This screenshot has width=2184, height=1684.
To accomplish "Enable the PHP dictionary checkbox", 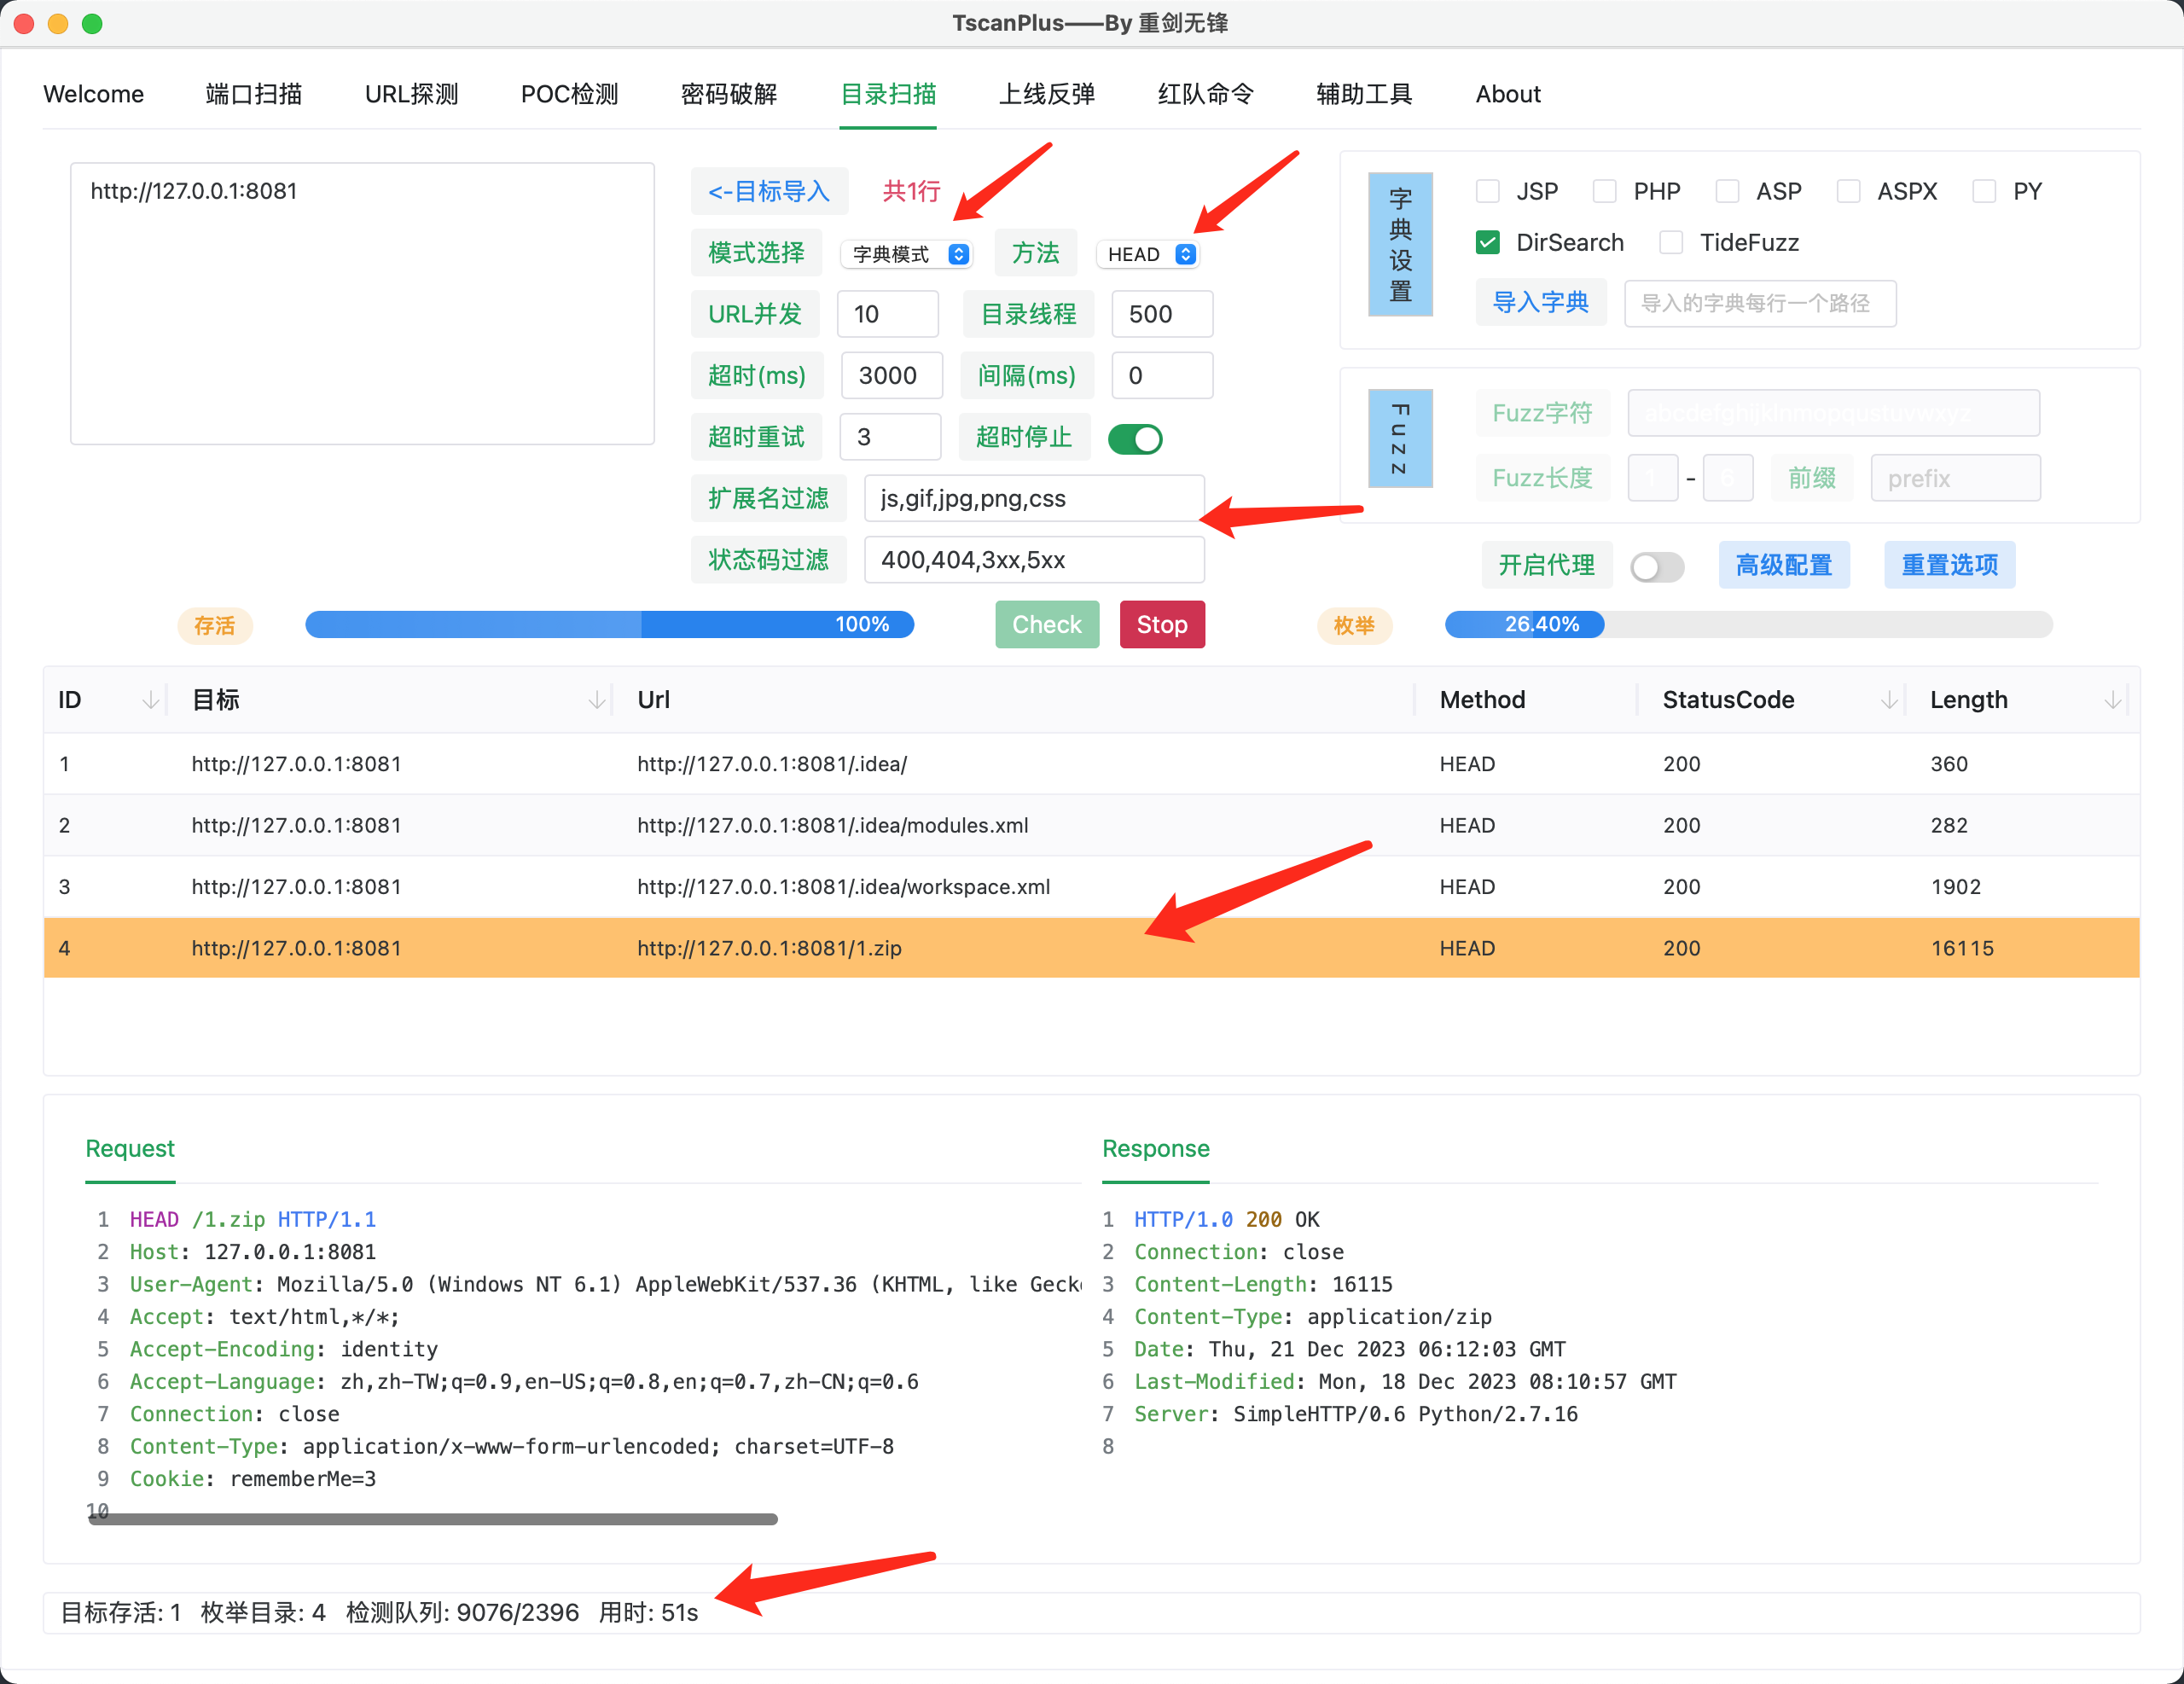I will click(x=1604, y=191).
